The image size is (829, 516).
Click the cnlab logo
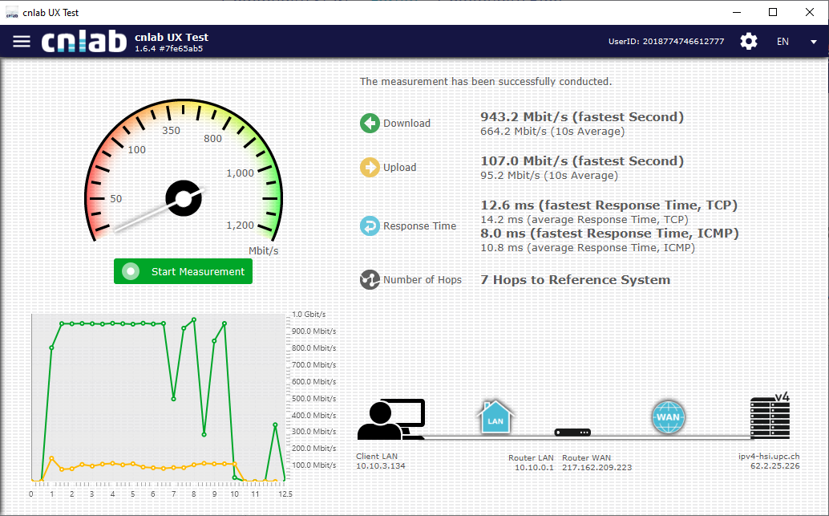[84, 42]
